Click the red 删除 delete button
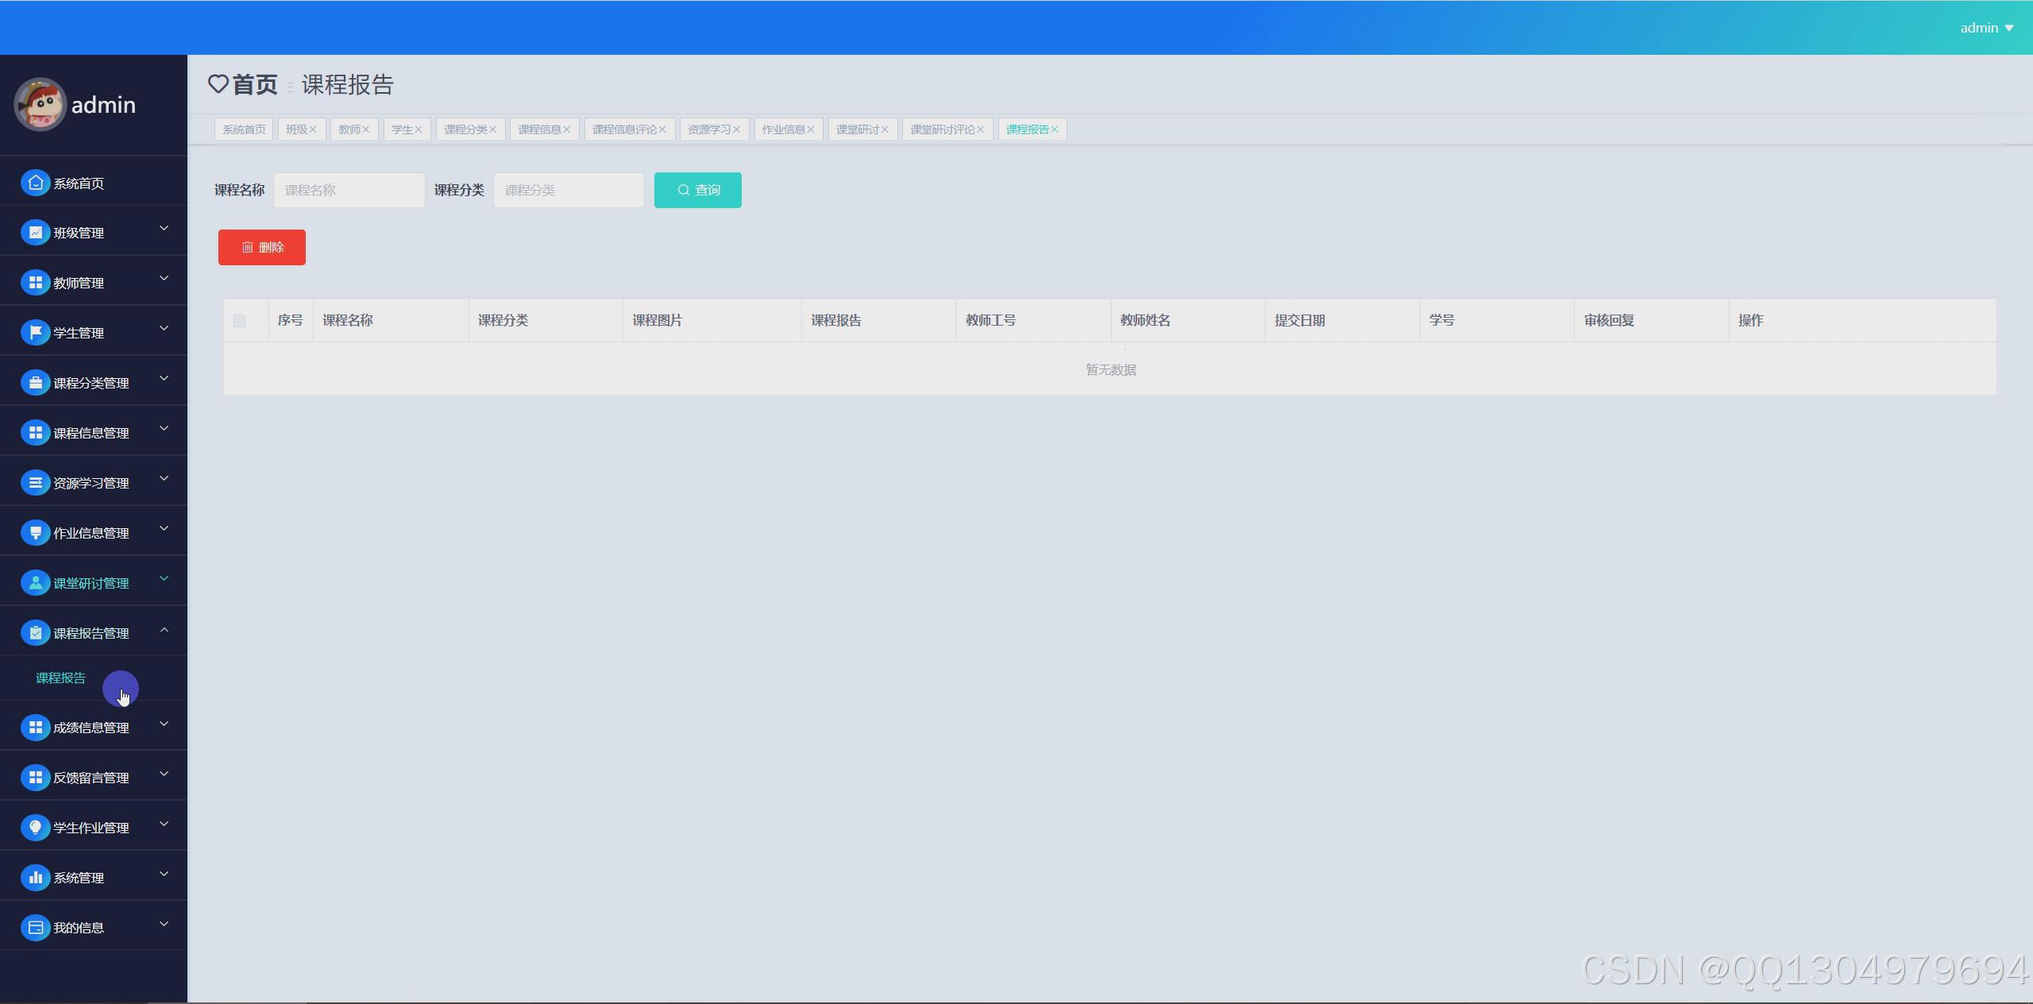 pos(261,247)
